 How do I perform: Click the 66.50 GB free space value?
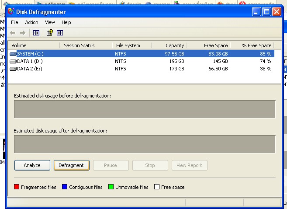click(218, 69)
